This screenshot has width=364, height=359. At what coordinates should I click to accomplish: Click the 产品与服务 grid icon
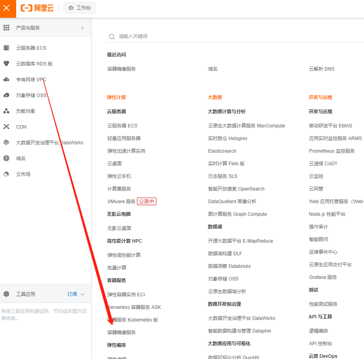click(6, 28)
